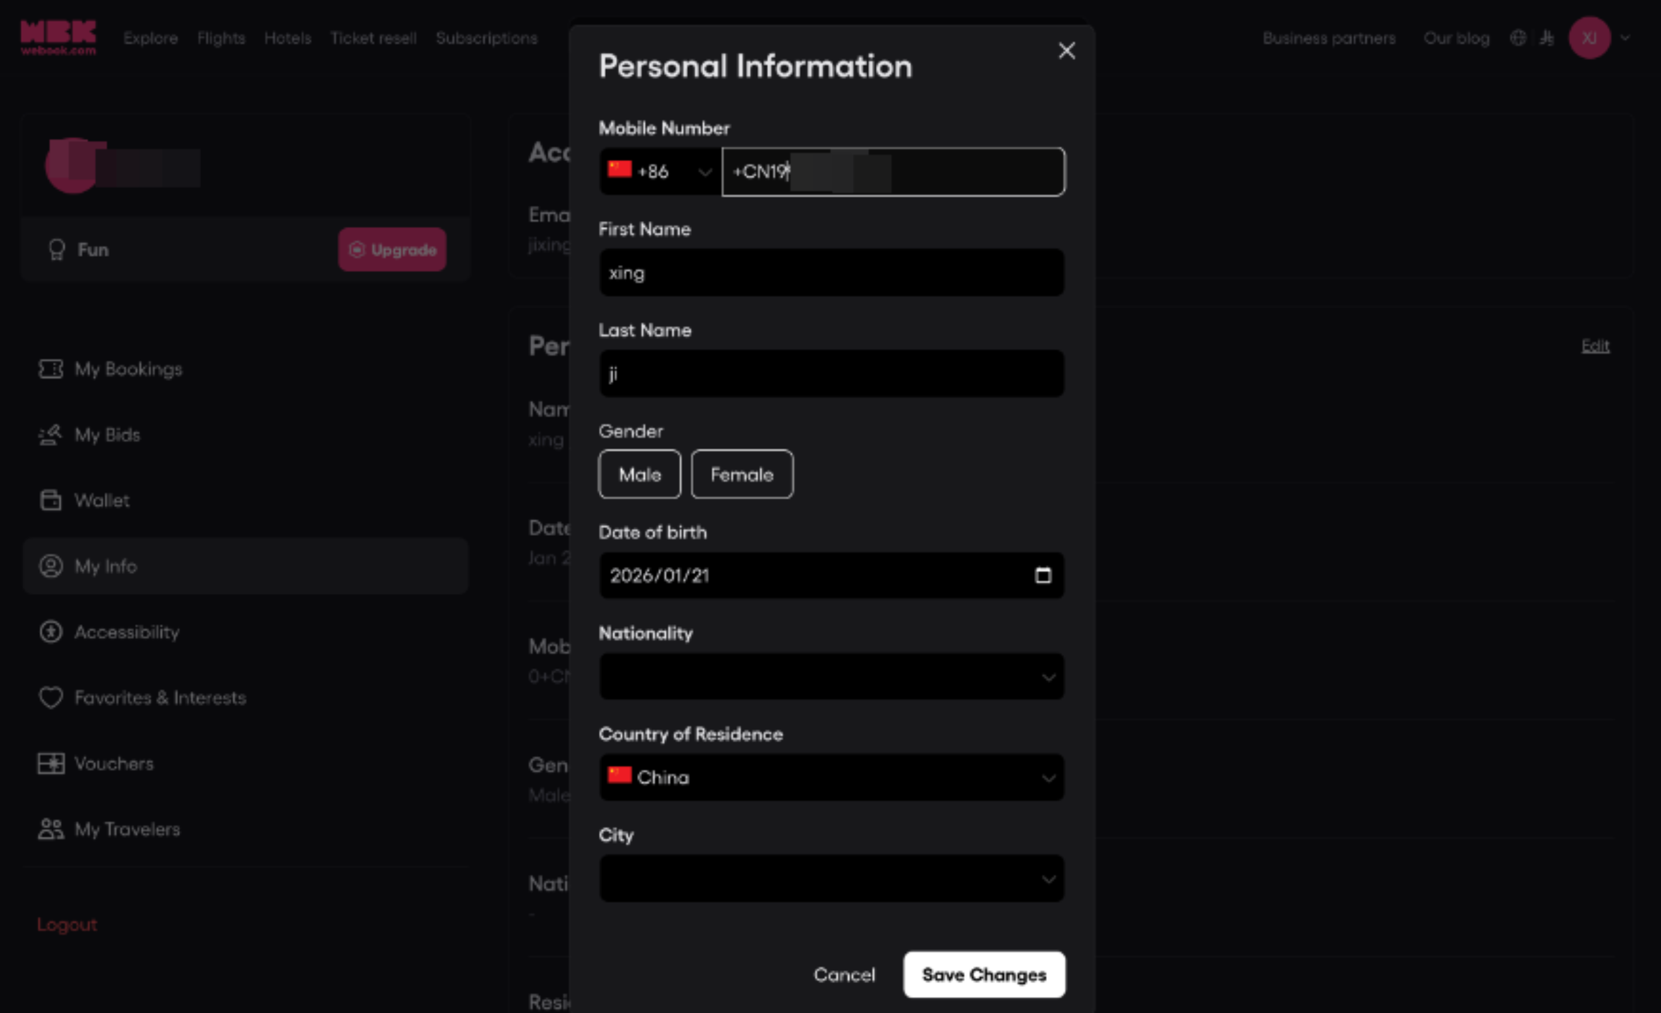This screenshot has width=1661, height=1013.
Task: Close the Personal Information dialog
Action: (x=1066, y=51)
